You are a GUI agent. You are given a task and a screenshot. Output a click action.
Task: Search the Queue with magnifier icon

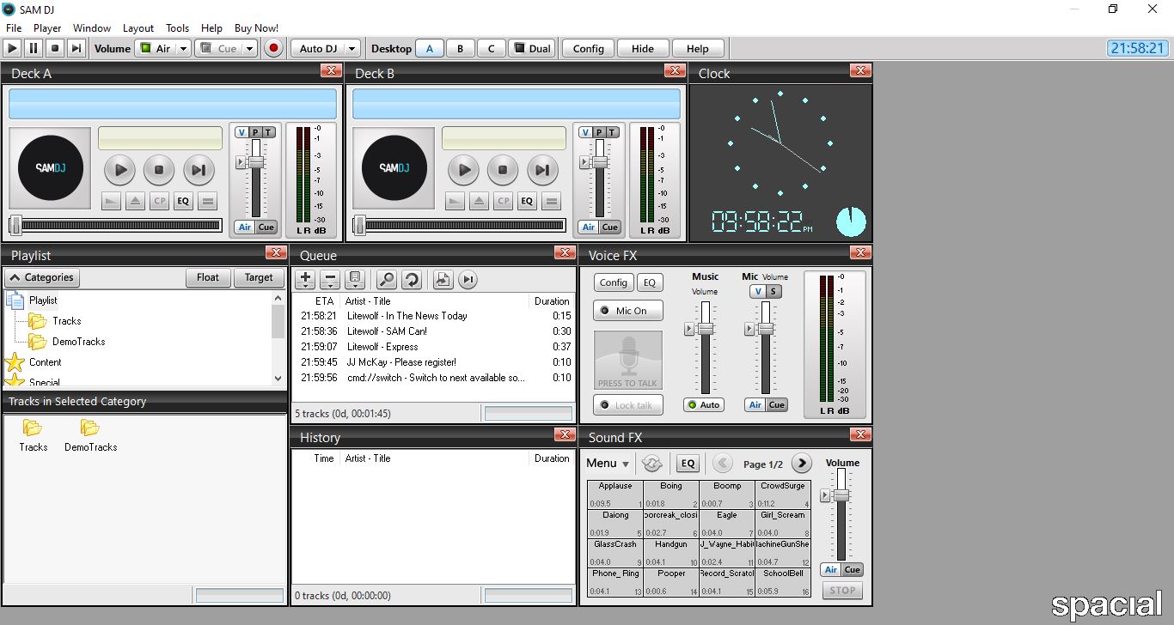click(387, 279)
